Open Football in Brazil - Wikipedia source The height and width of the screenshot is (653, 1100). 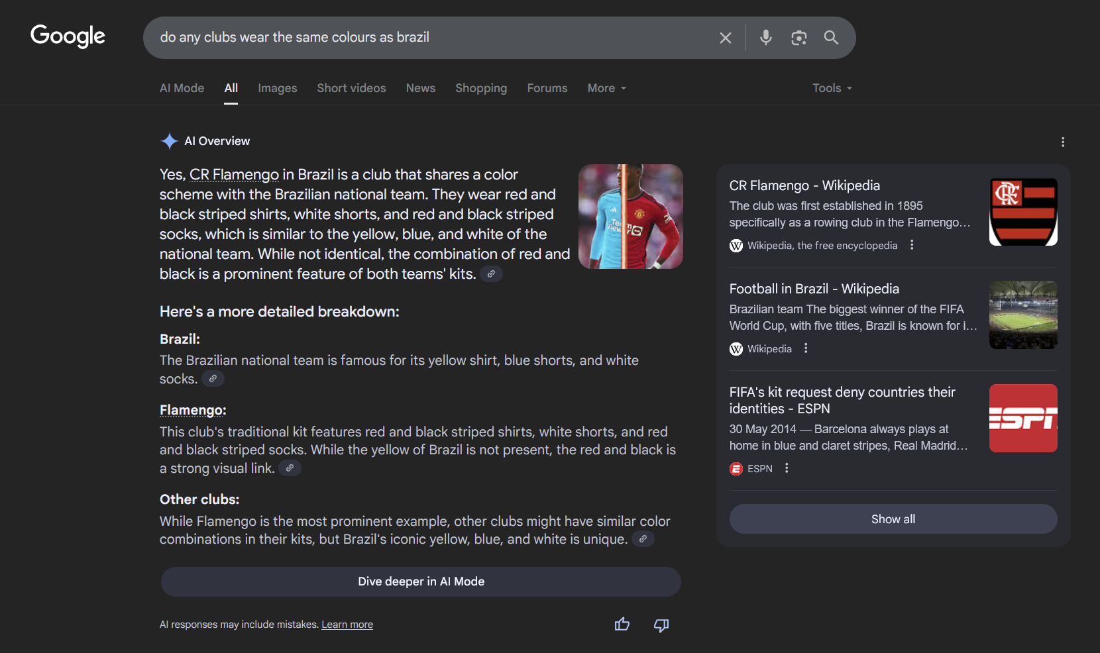(x=814, y=289)
